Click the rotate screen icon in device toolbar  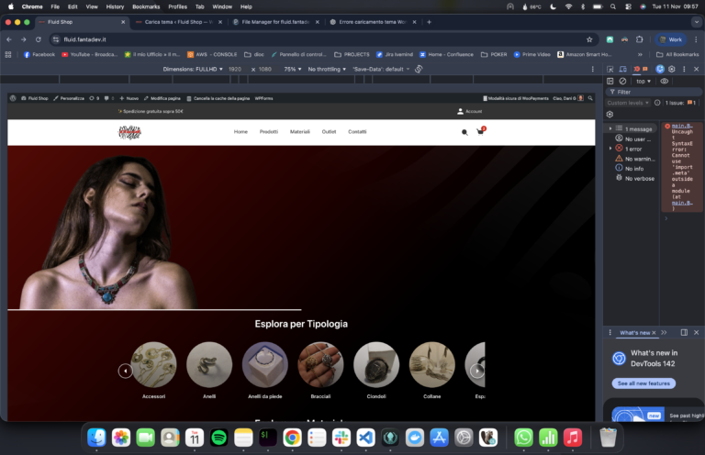pyautogui.click(x=419, y=69)
